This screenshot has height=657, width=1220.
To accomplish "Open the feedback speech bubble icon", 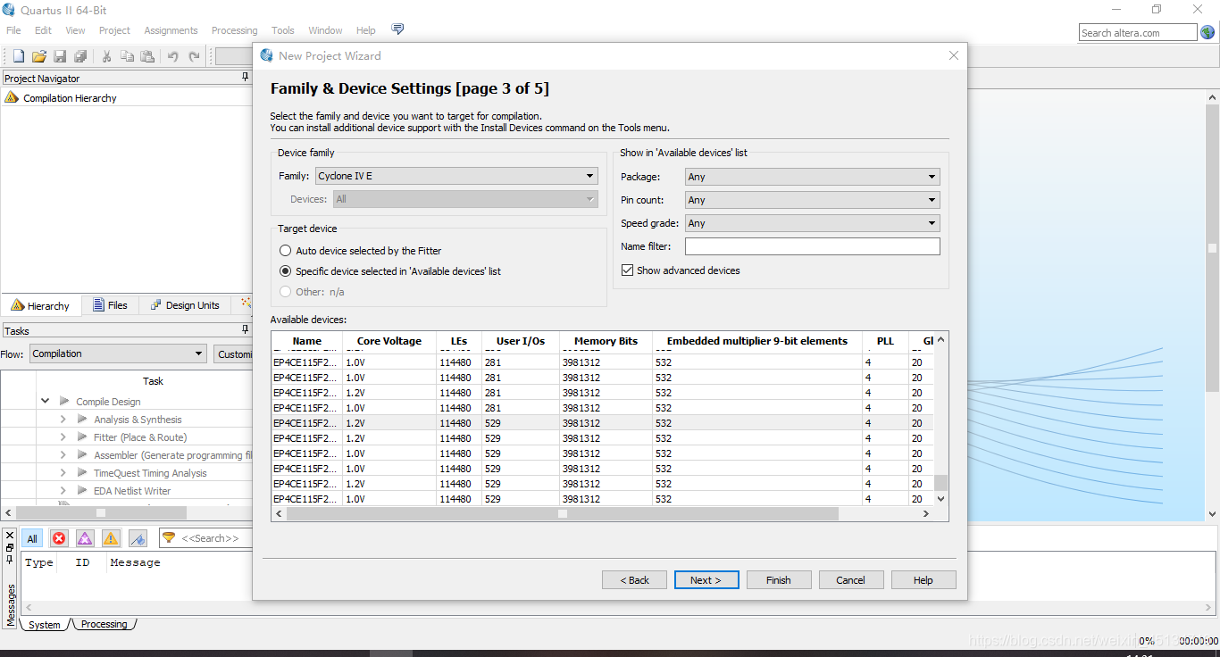I will click(x=397, y=29).
